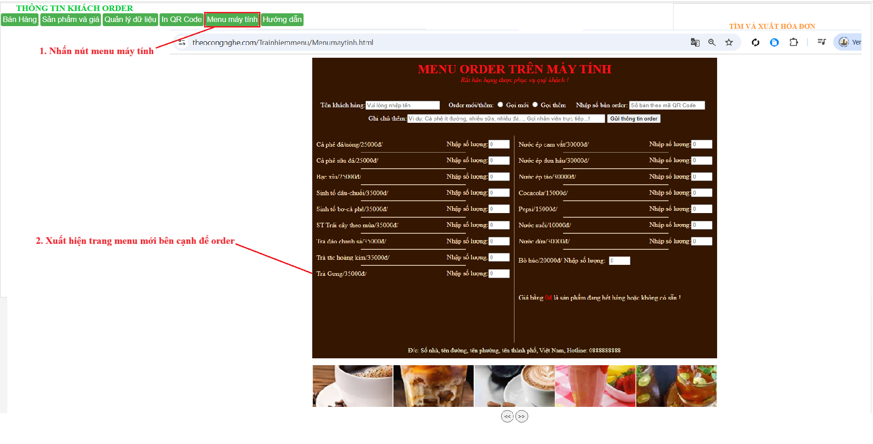Click the black circular arrows extension icon
Image resolution: width=873 pixels, height=444 pixels.
(755, 43)
